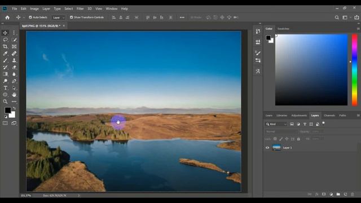361x203 pixels.
Task: Click the foreground color swatch in toolbox
Action: pos(7,111)
